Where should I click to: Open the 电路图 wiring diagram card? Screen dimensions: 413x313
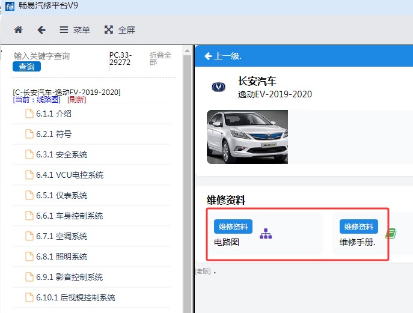coord(265,234)
